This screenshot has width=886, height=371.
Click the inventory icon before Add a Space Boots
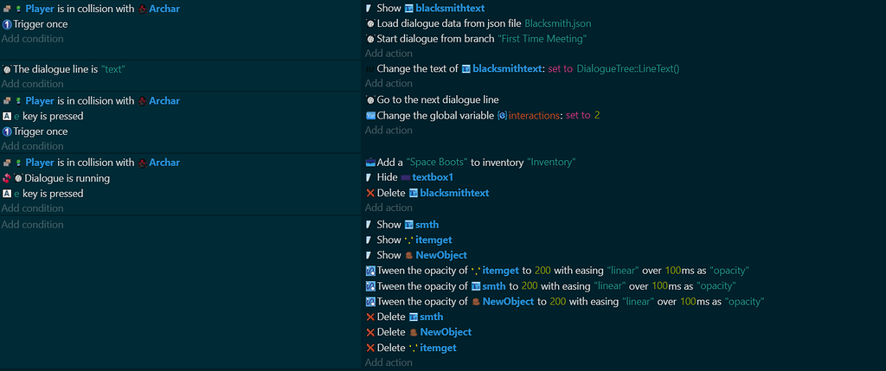point(370,162)
